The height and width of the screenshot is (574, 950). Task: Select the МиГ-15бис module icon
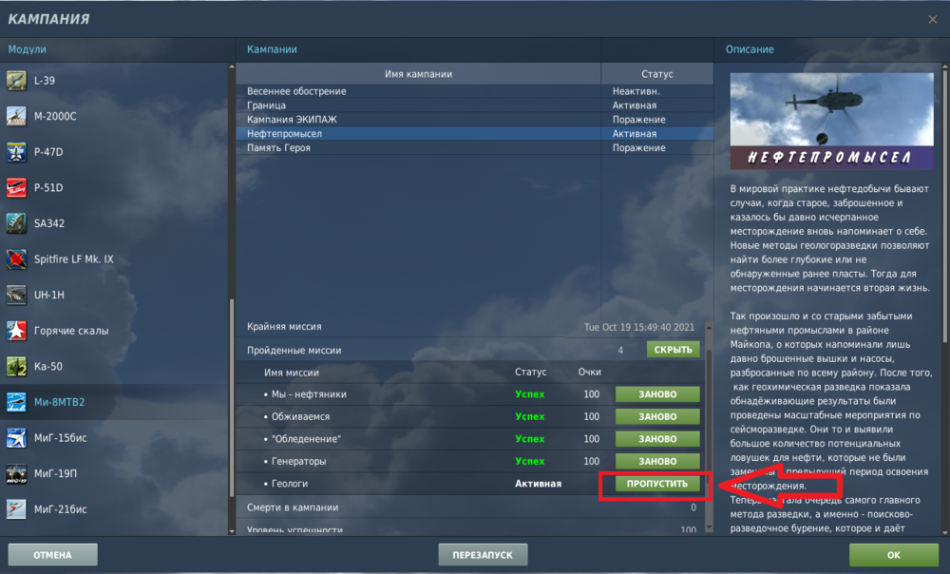[x=16, y=438]
